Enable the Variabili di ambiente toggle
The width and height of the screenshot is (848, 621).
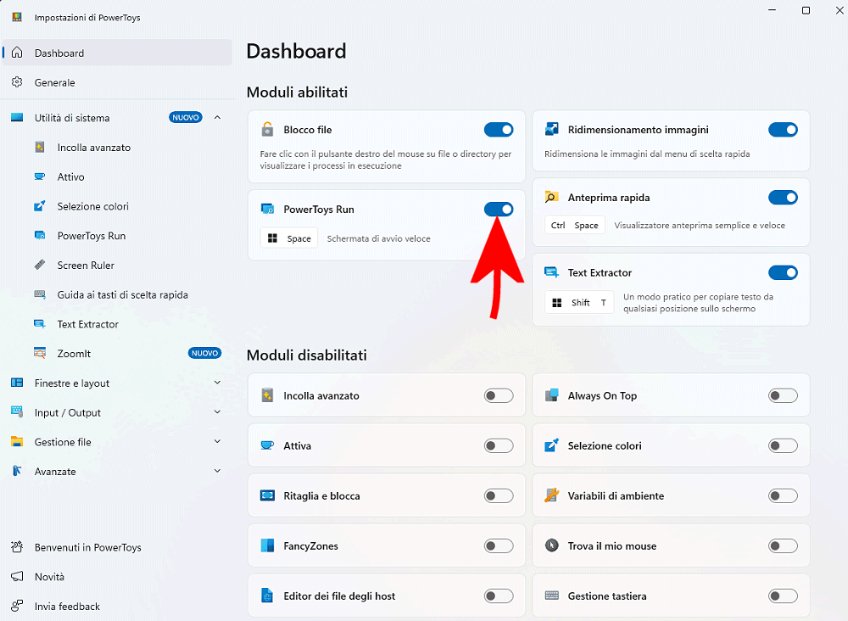coord(783,495)
